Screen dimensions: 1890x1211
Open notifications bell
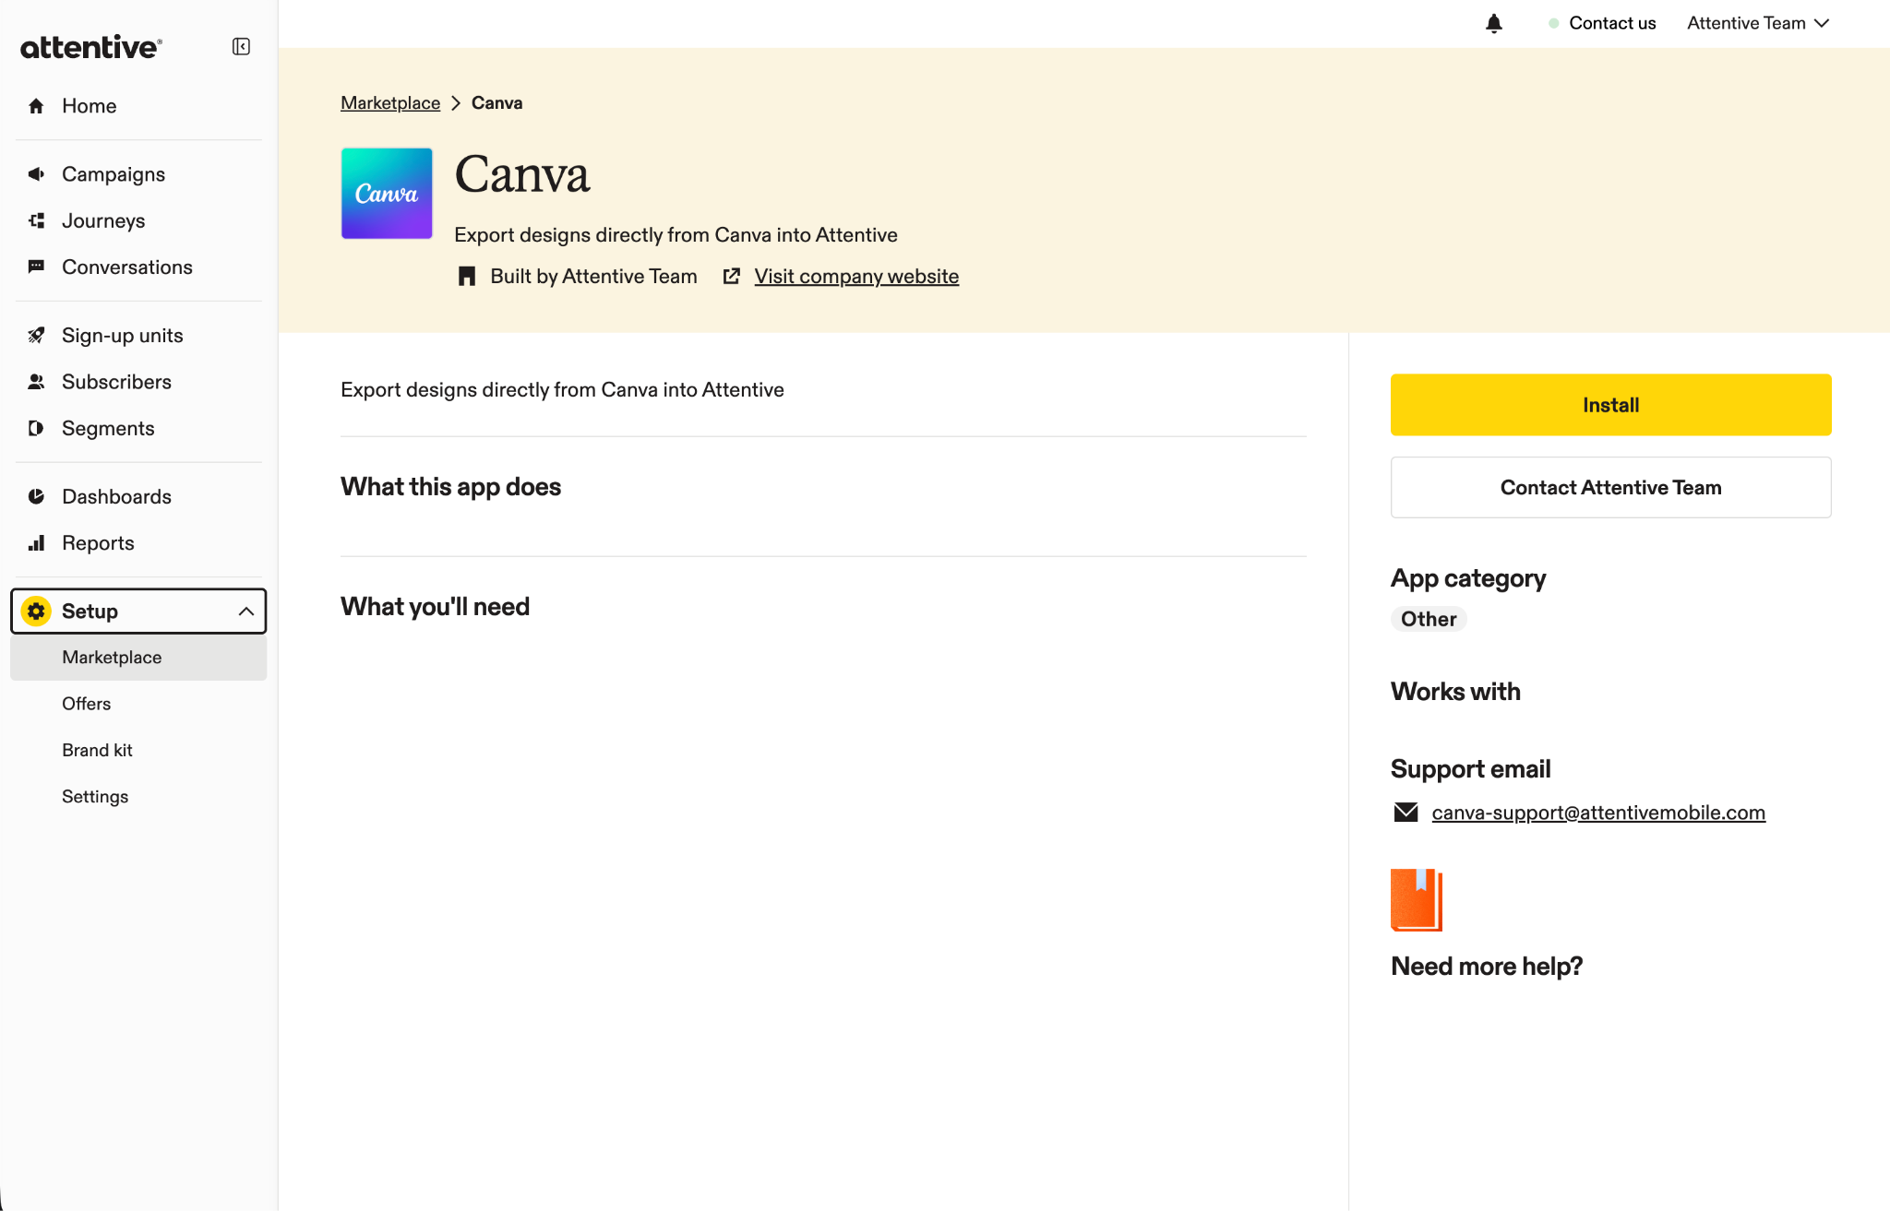(x=1494, y=23)
